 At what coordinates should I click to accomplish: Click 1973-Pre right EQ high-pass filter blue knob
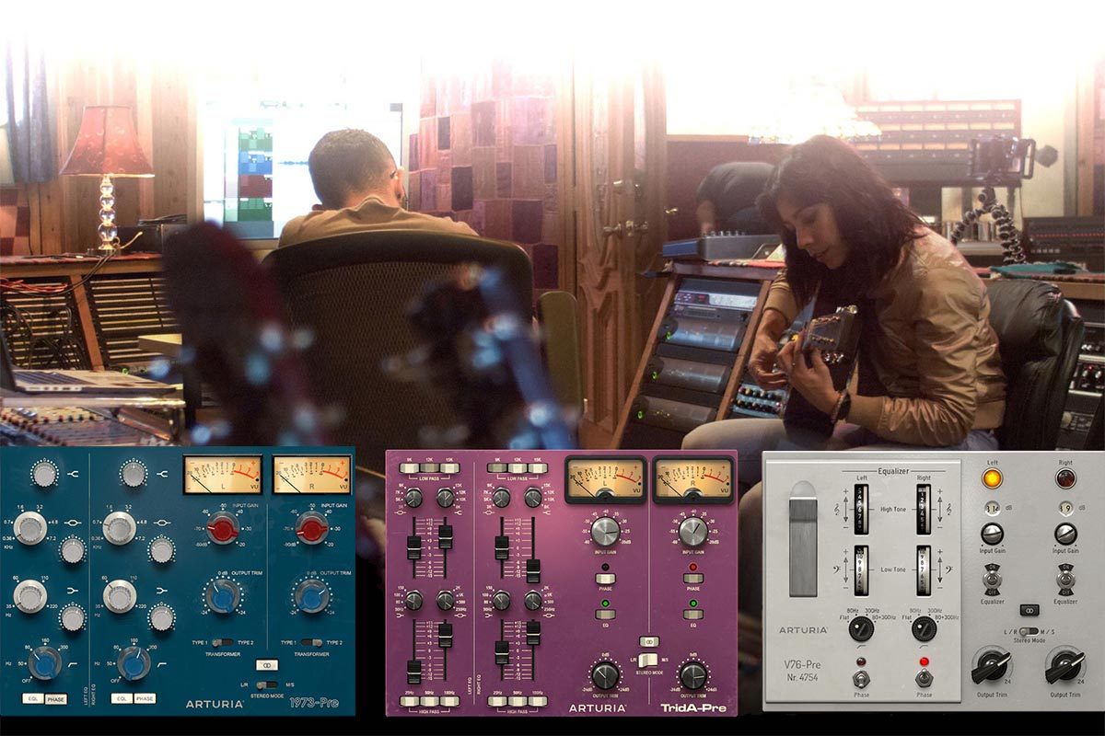(x=134, y=663)
